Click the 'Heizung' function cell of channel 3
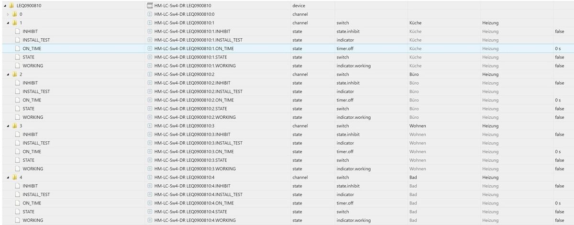574x225 pixels. pyautogui.click(x=490, y=126)
